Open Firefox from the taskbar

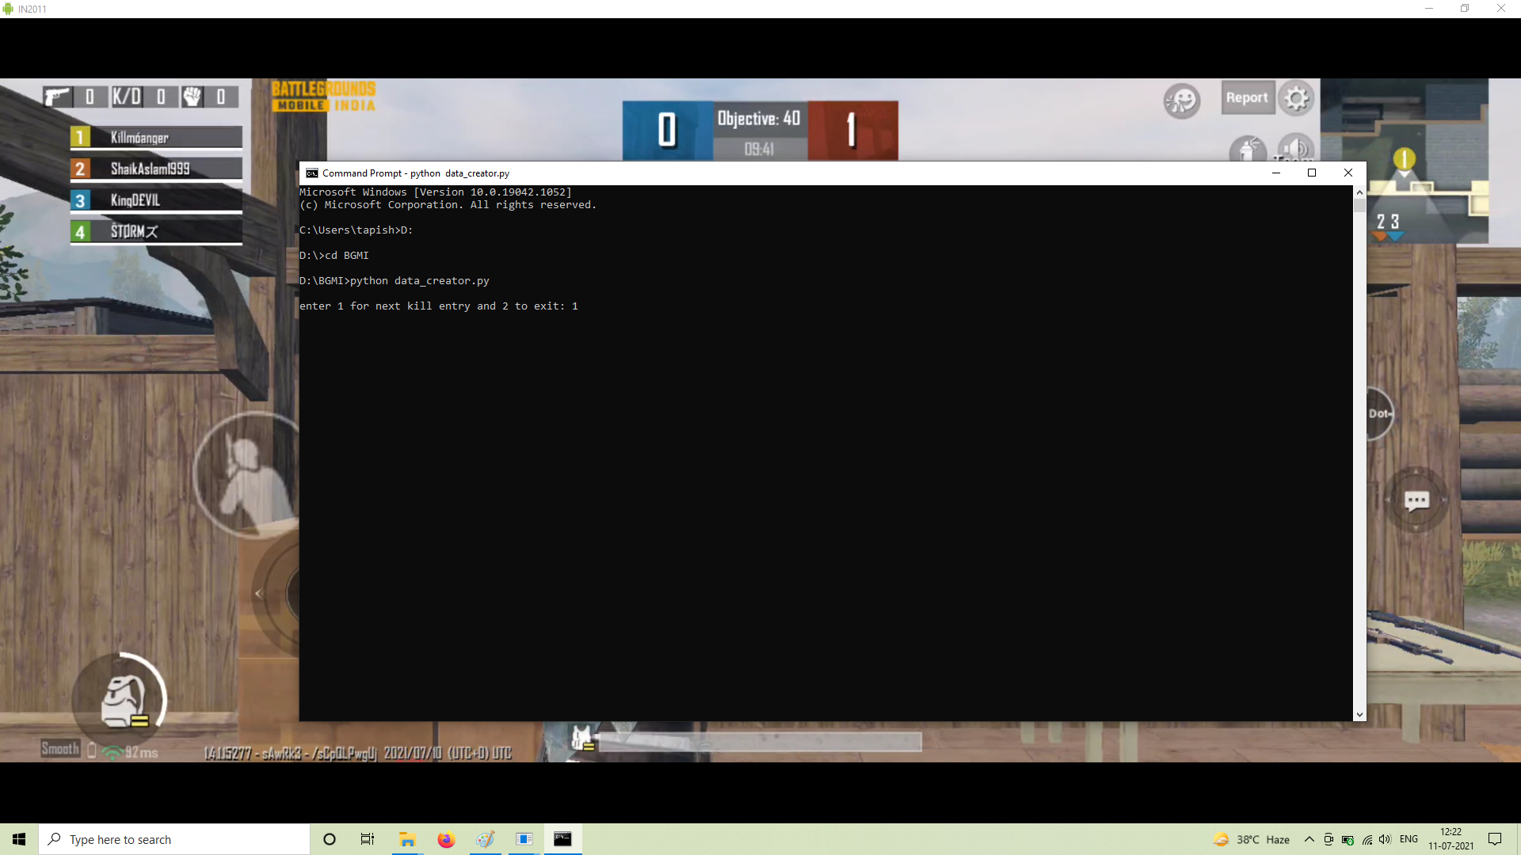[x=446, y=839]
